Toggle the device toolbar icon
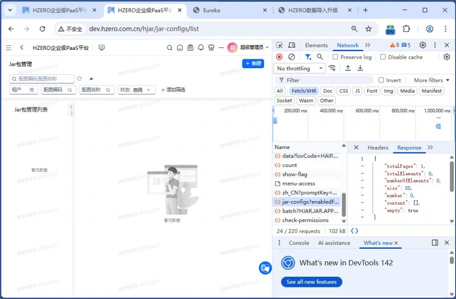This screenshot has height=299, width=456. click(292, 45)
